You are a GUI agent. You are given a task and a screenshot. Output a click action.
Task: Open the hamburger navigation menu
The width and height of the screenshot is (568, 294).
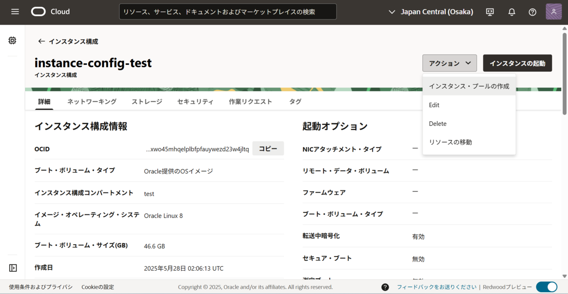[15, 12]
